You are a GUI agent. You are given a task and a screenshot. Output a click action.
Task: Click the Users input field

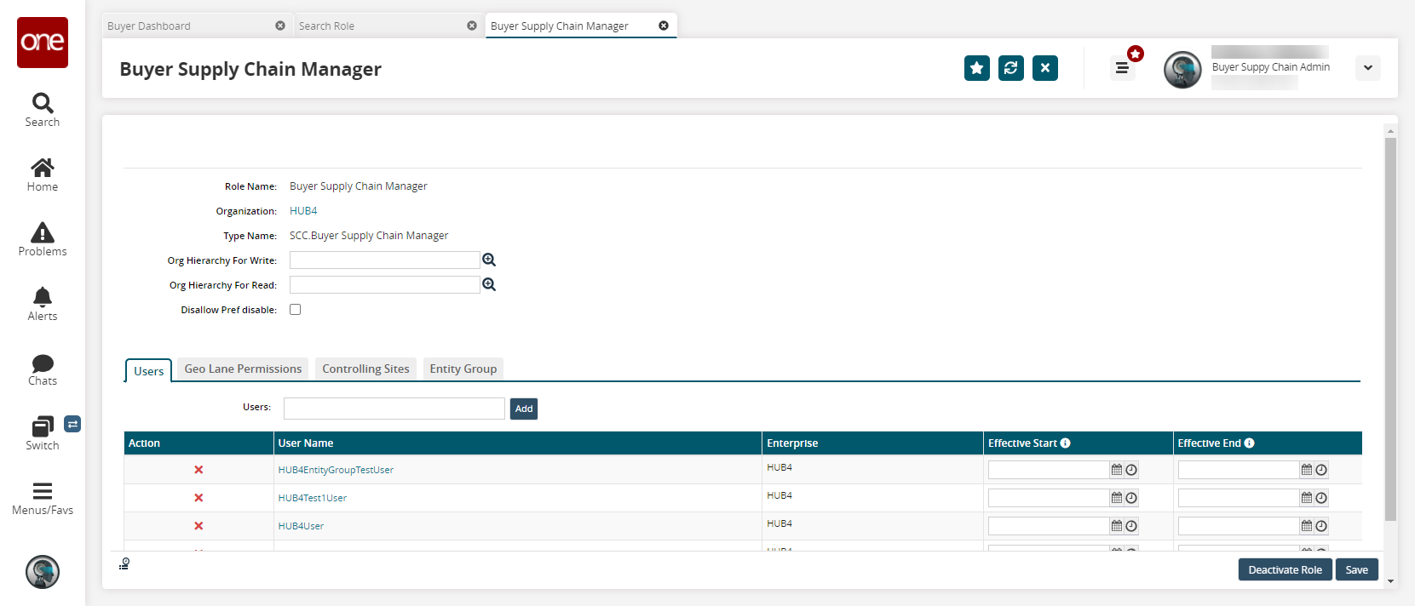[x=394, y=409]
